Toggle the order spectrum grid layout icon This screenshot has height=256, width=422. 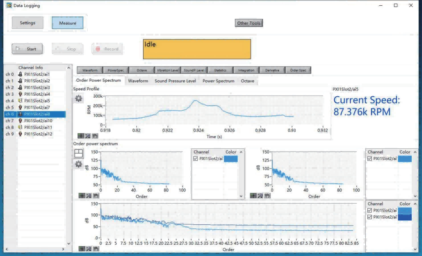coord(78,154)
